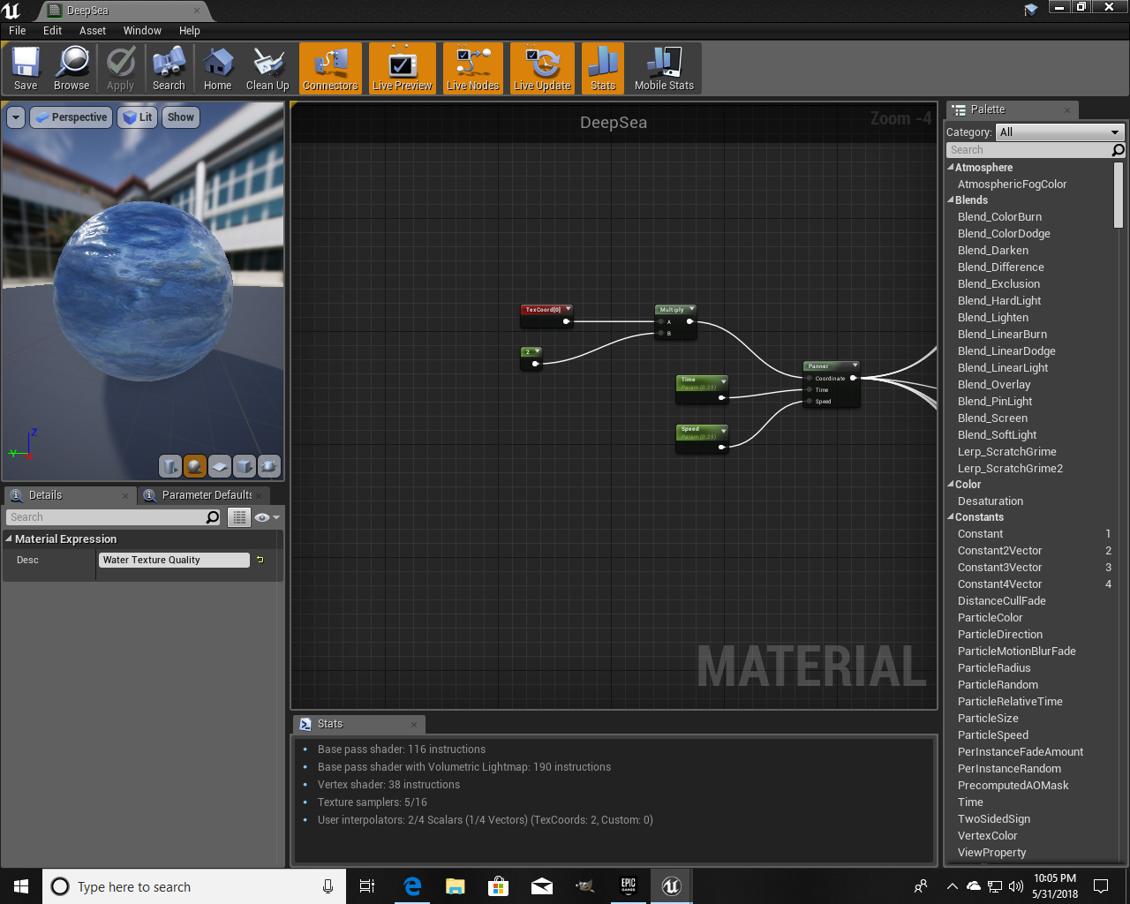Select Constant3Vector in the Palette
This screenshot has height=904, width=1130.
tap(1000, 568)
